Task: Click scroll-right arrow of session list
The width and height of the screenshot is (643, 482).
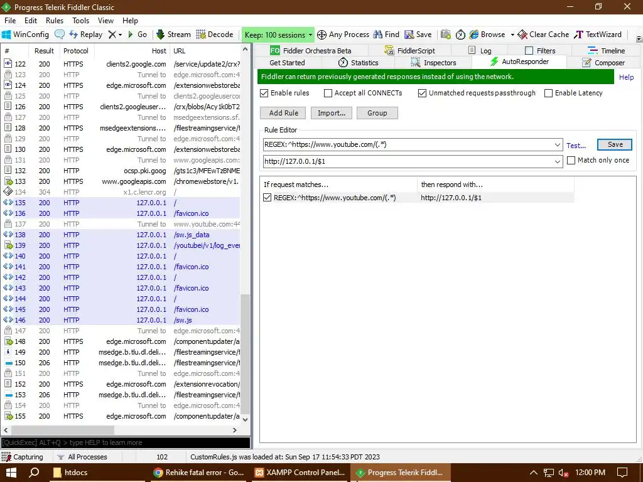Action: [235, 430]
